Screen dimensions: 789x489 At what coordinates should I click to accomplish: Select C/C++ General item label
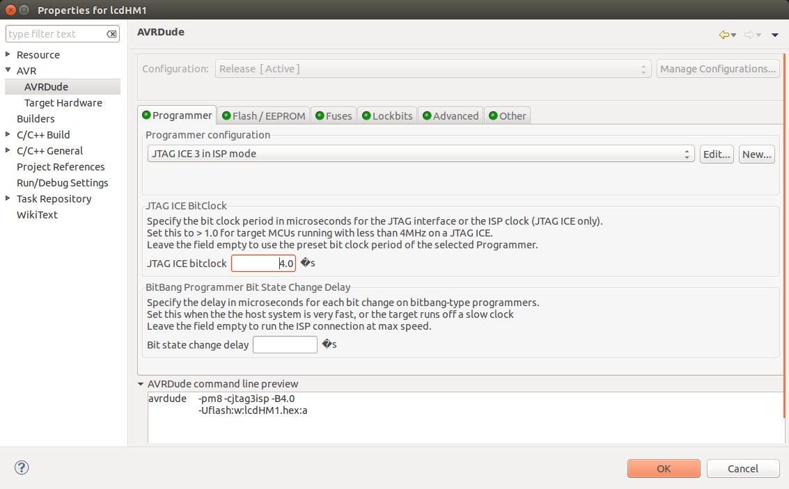point(50,151)
